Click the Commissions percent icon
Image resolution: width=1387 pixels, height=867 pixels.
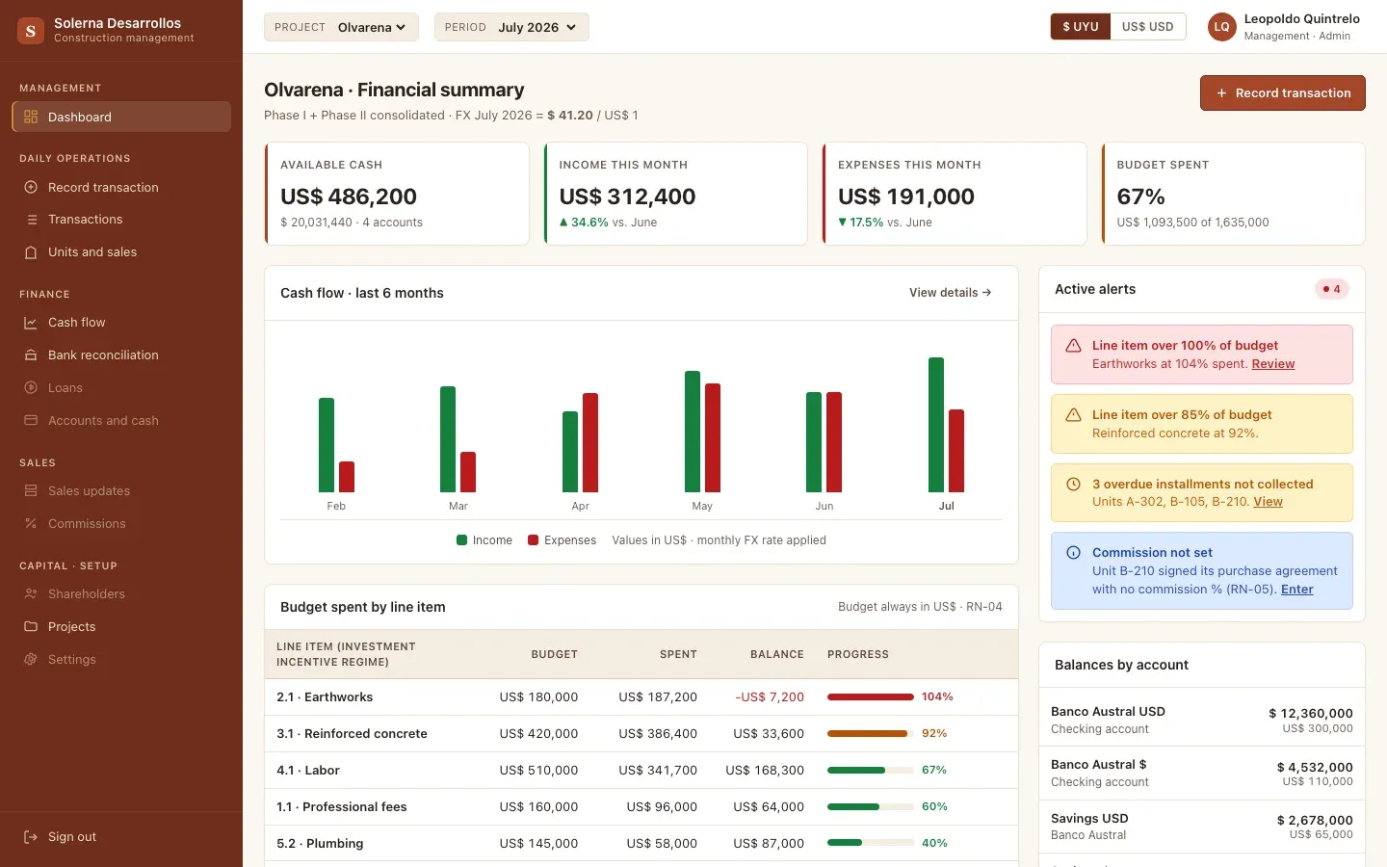(31, 524)
